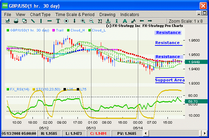Open the View menu
The height and width of the screenshot is (138, 209).
[20, 14]
